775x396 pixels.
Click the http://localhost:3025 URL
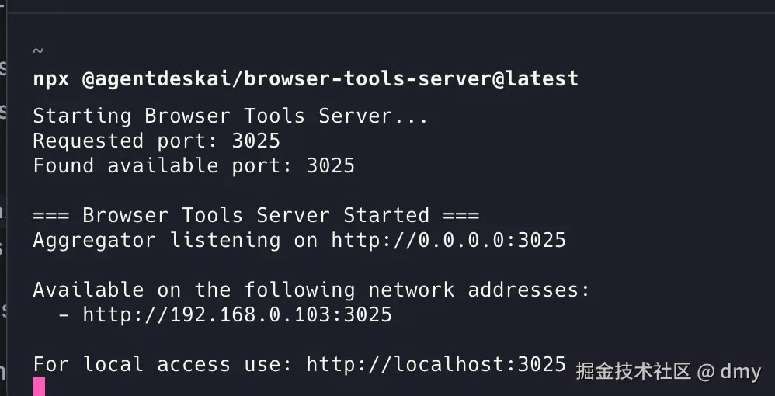pos(436,364)
